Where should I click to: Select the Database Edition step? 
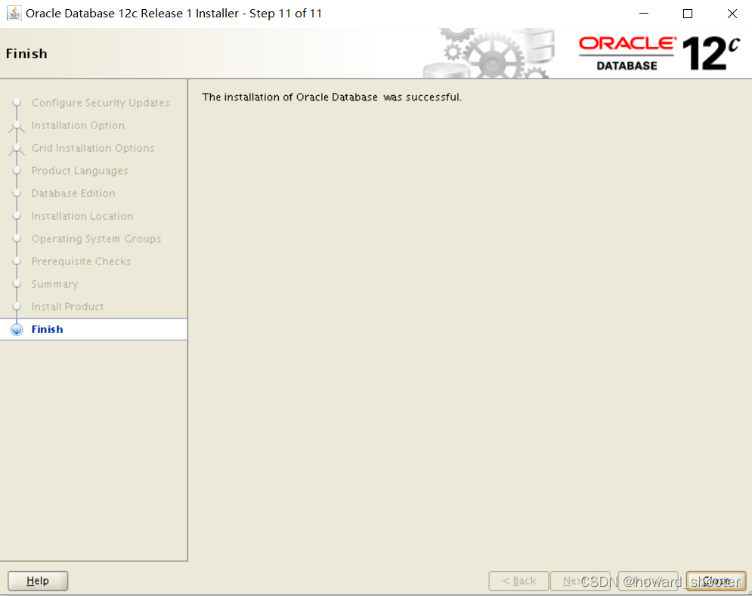coord(73,193)
